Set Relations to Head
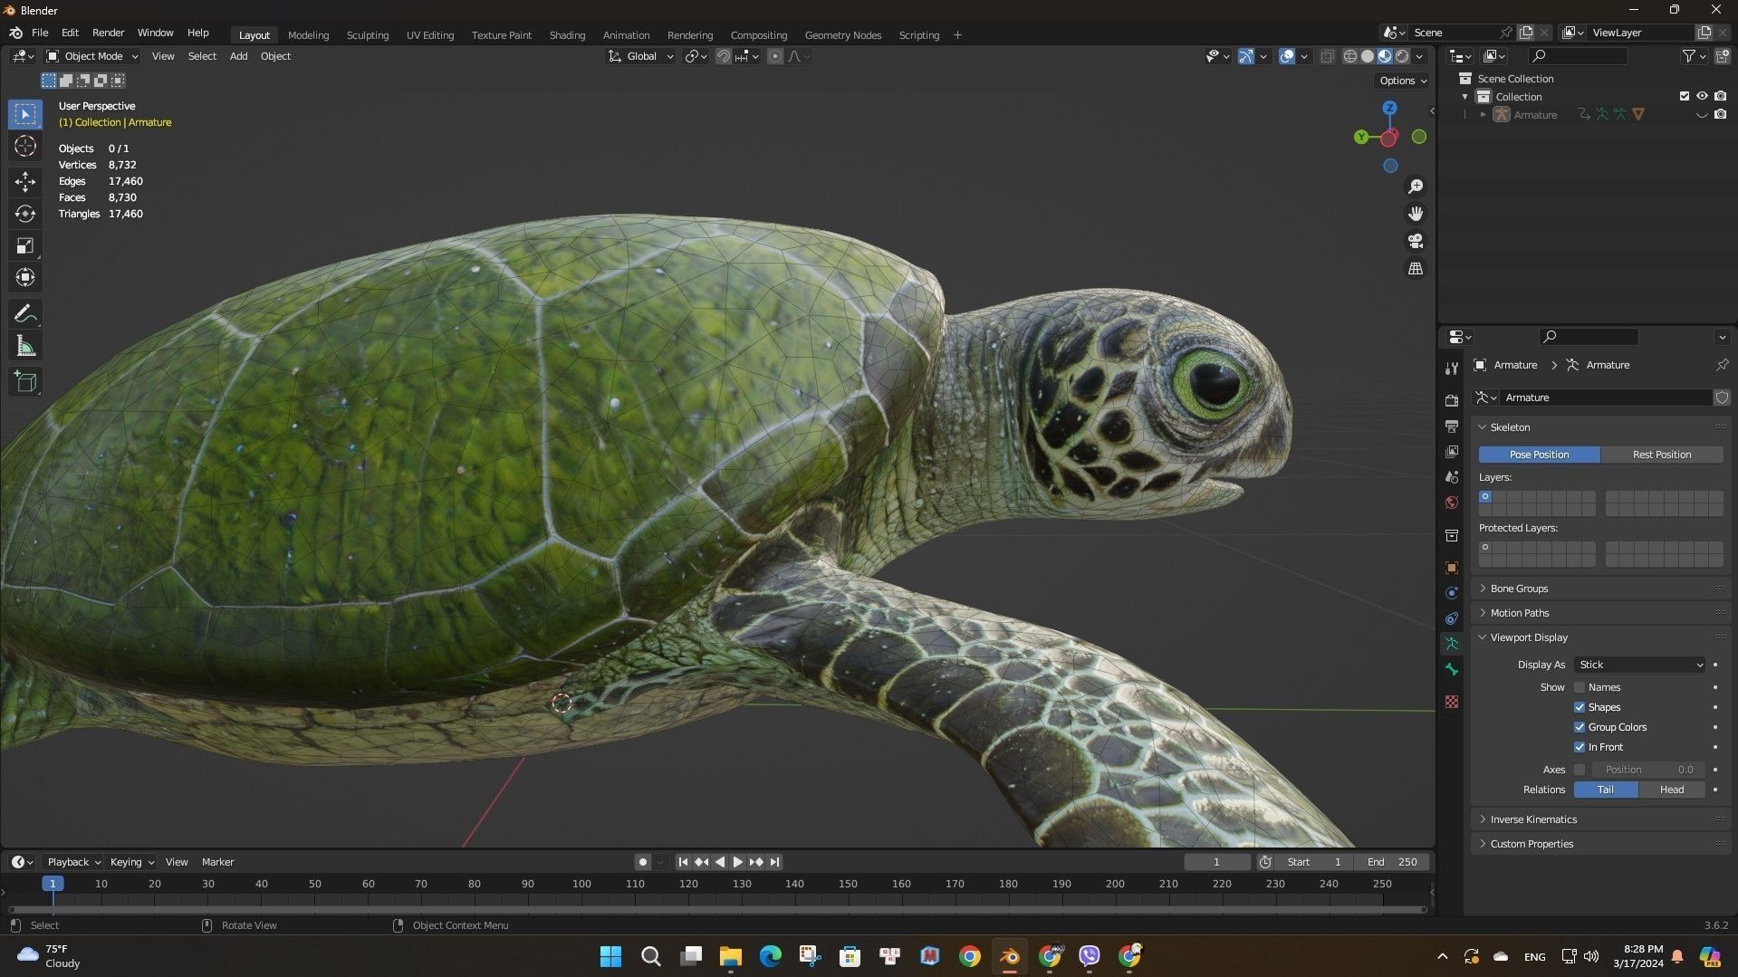Image resolution: width=1738 pixels, height=977 pixels. click(x=1672, y=790)
